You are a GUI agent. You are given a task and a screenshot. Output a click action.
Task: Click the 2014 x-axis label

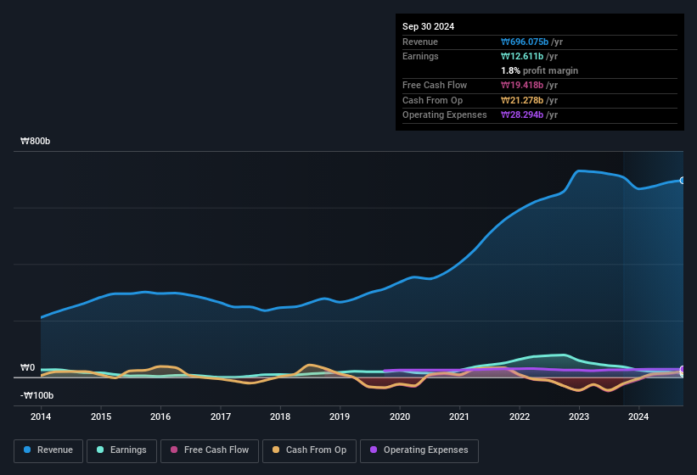click(41, 416)
